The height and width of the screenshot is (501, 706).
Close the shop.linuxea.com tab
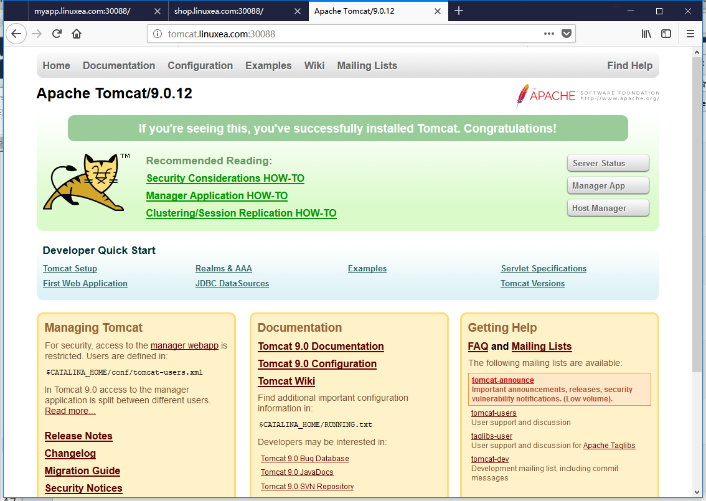click(298, 11)
